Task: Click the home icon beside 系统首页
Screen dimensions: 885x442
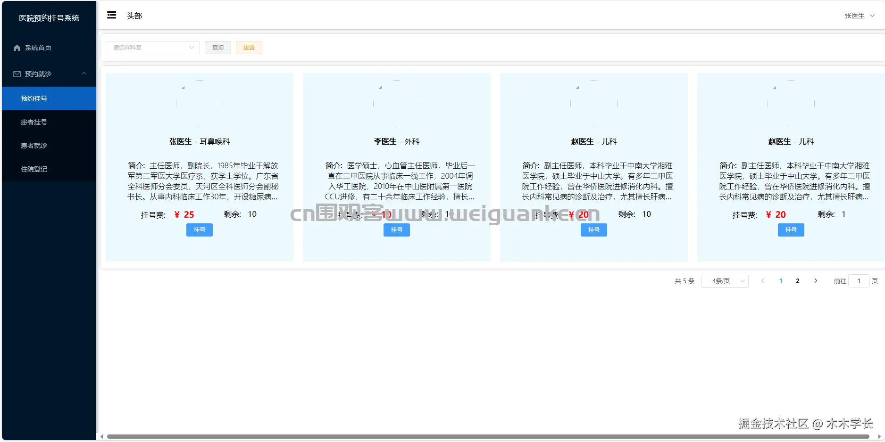Action: (x=16, y=48)
